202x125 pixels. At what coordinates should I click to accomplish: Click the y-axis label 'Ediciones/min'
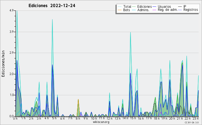click(3, 64)
